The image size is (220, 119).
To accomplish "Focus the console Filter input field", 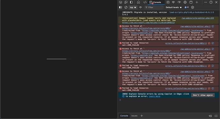I will [x=154, y=7].
